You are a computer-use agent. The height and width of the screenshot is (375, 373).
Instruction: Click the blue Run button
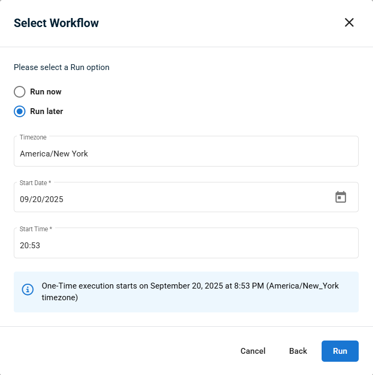[x=340, y=351]
